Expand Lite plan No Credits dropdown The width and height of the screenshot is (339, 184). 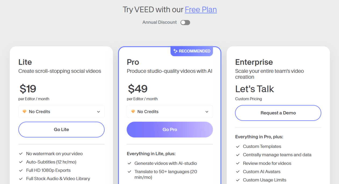click(61, 112)
